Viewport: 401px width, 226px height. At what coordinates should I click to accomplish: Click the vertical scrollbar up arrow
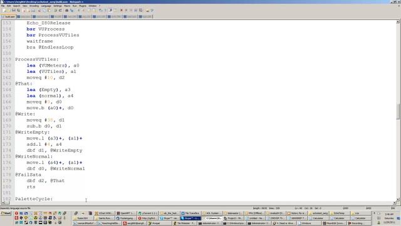coord(398,22)
